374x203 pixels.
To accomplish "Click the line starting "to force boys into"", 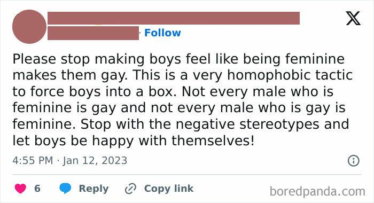I will (173, 91).
